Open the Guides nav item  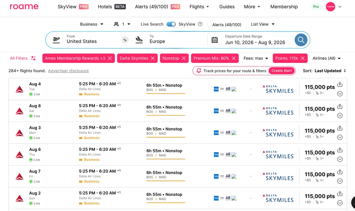click(x=227, y=7)
